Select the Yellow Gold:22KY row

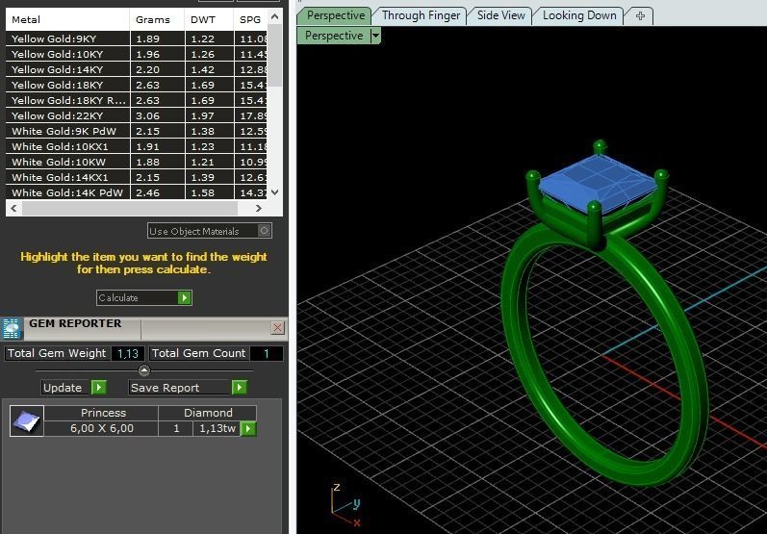pyautogui.click(x=137, y=115)
